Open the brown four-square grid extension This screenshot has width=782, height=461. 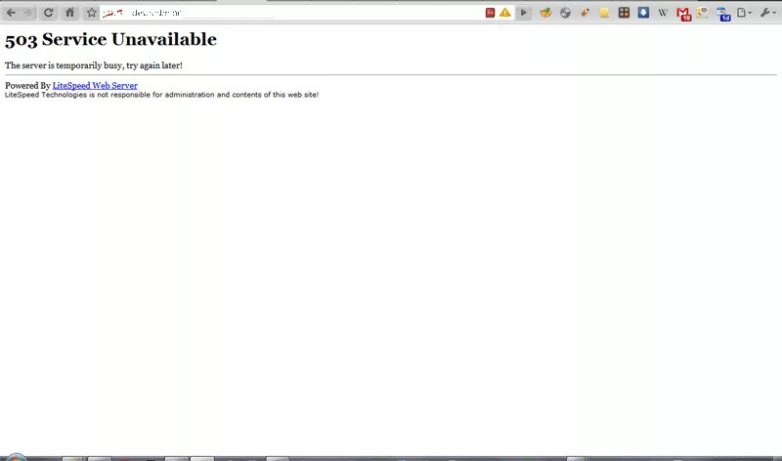click(624, 13)
